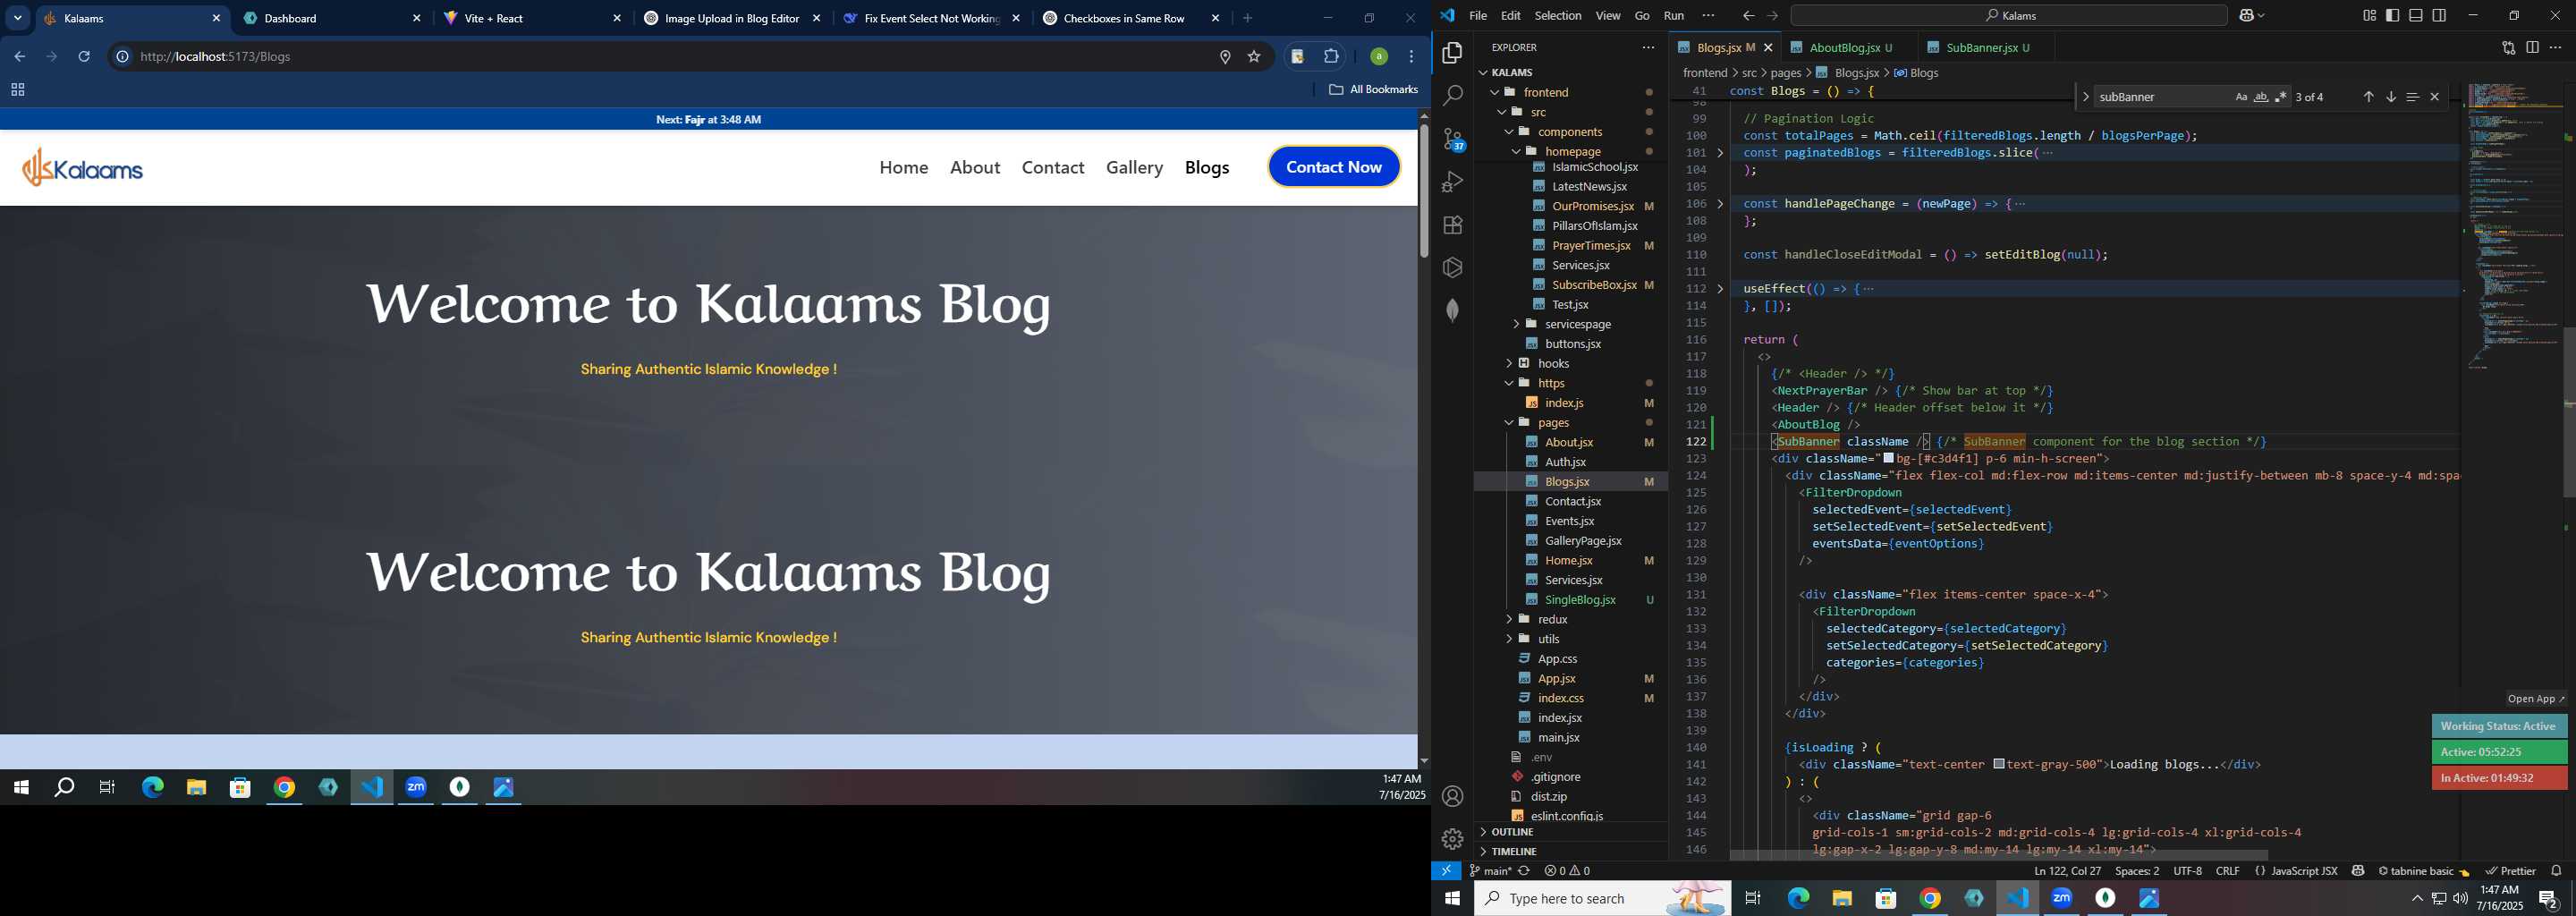Screen dimensions: 2576x916
Task: Open changes compare icon in editor toolbar
Action: [2508, 47]
